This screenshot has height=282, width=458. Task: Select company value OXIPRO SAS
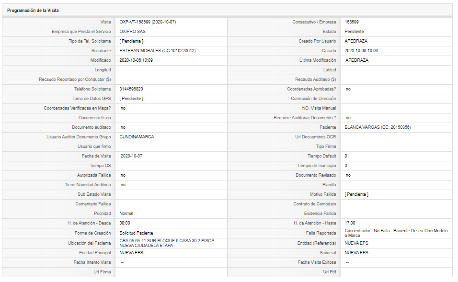point(132,32)
